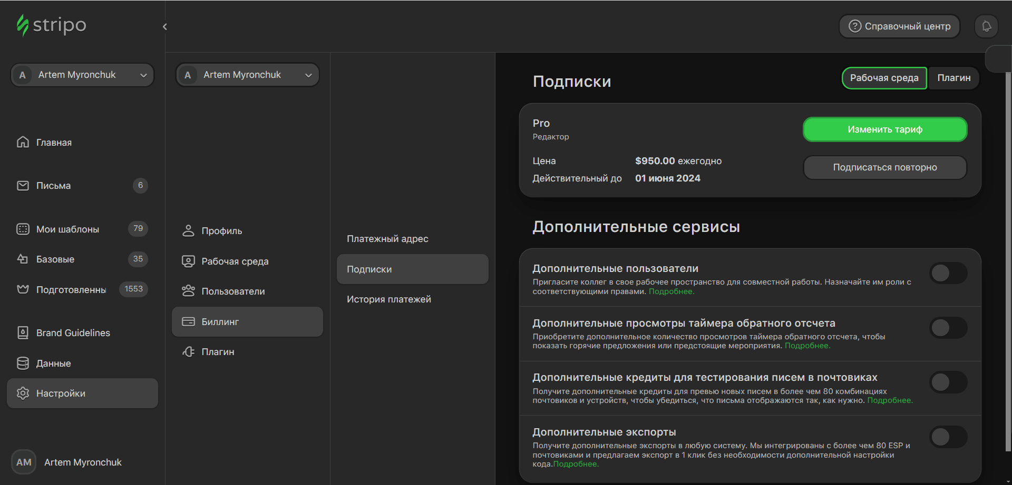Screen dimensions: 1012x485
Task: Open История платежей menu item
Action: click(x=389, y=298)
